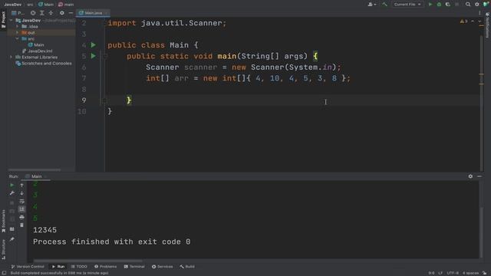Open the Run panel settings gear
This screenshot has width=491, height=276.
pos(470,176)
